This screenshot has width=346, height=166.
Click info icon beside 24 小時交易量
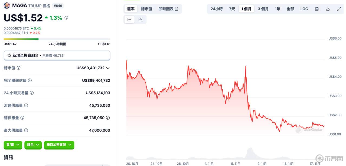coord(32,93)
